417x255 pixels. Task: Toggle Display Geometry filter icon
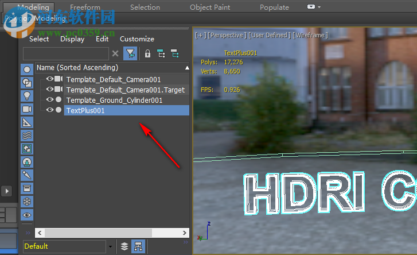click(x=27, y=69)
